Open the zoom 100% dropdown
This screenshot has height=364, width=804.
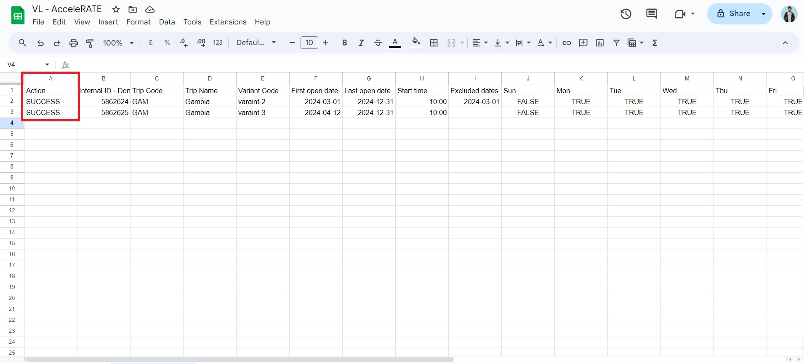point(118,43)
